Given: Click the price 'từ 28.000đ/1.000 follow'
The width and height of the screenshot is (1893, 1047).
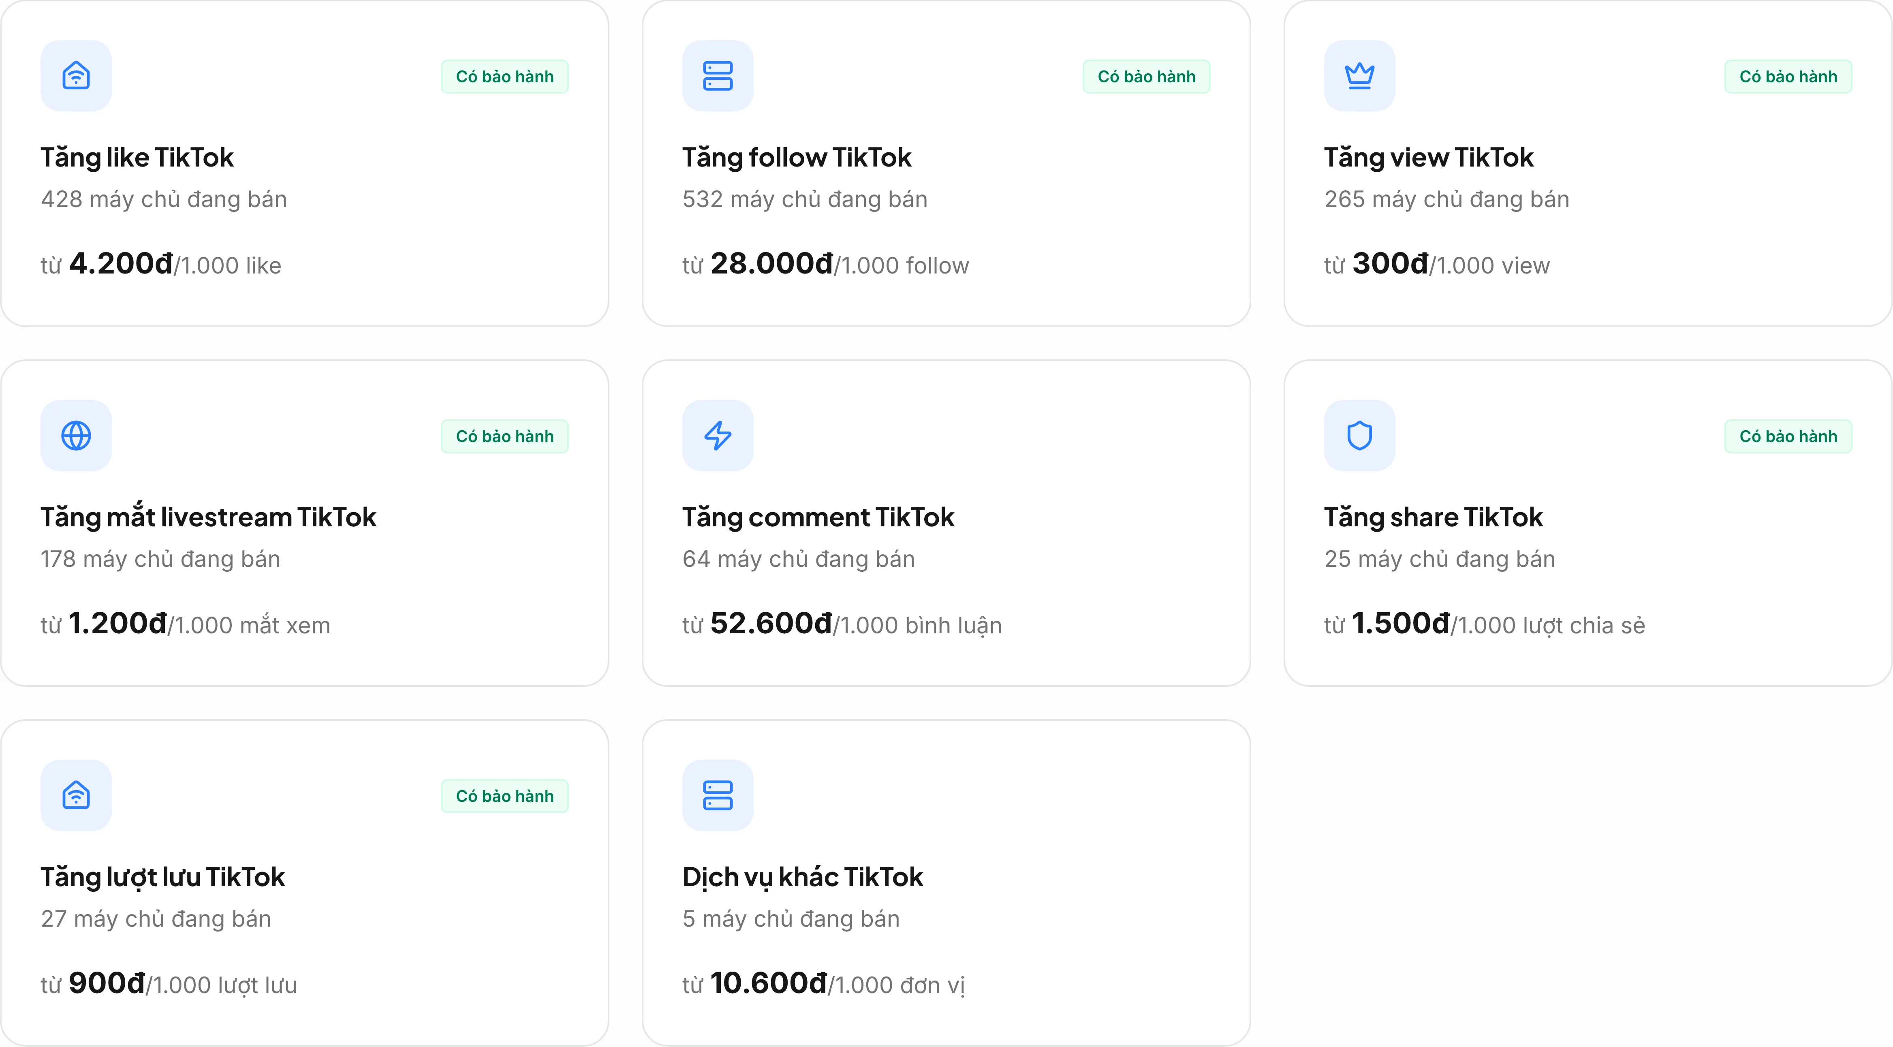Looking at the screenshot, I should pyautogui.click(x=825, y=264).
